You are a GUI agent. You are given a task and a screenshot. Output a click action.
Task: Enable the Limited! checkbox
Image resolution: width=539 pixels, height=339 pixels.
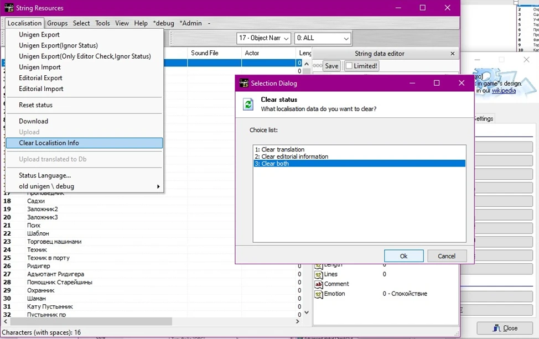(x=349, y=66)
